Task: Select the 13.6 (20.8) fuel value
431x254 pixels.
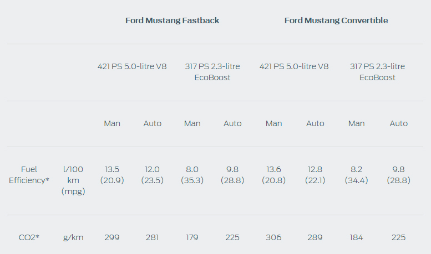Action: (274, 175)
